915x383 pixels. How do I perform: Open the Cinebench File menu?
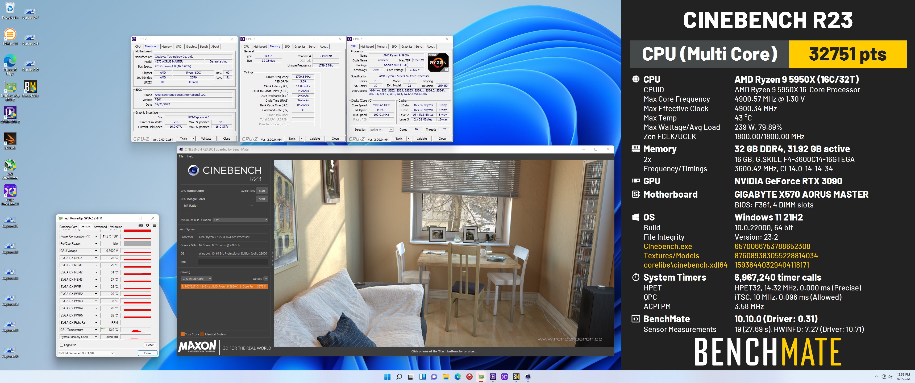click(181, 156)
